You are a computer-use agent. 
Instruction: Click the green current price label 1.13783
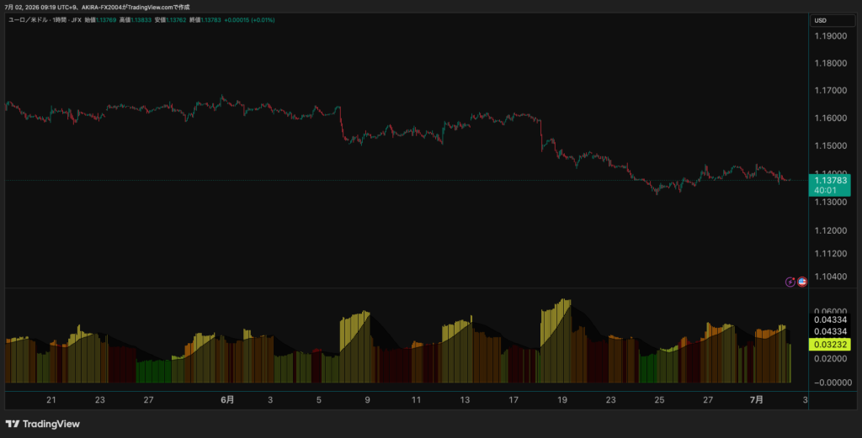[829, 186]
